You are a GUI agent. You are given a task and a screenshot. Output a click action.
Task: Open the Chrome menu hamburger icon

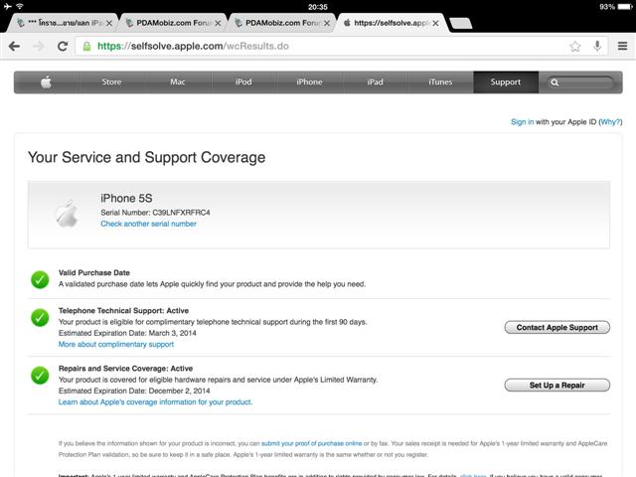[623, 47]
